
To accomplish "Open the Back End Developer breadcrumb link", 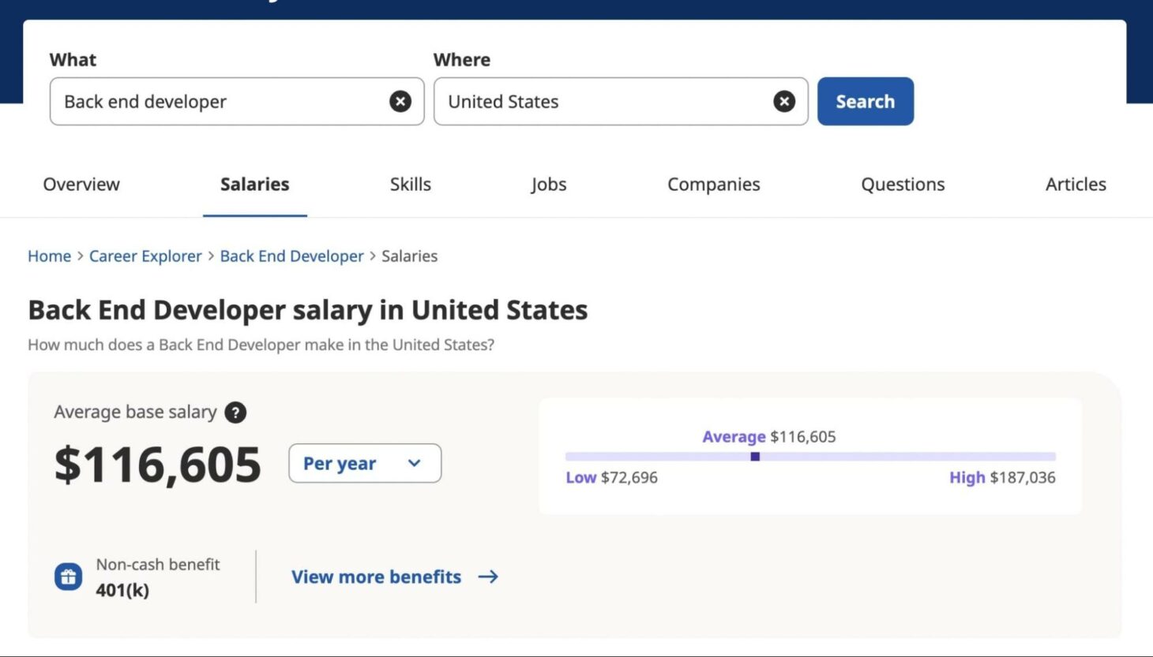I will click(x=291, y=256).
